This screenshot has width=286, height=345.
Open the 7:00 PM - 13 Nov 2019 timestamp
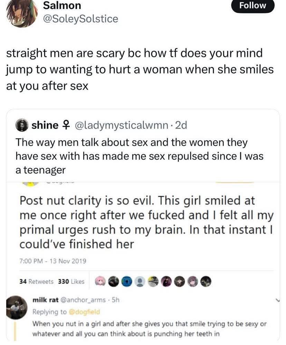click(53, 261)
